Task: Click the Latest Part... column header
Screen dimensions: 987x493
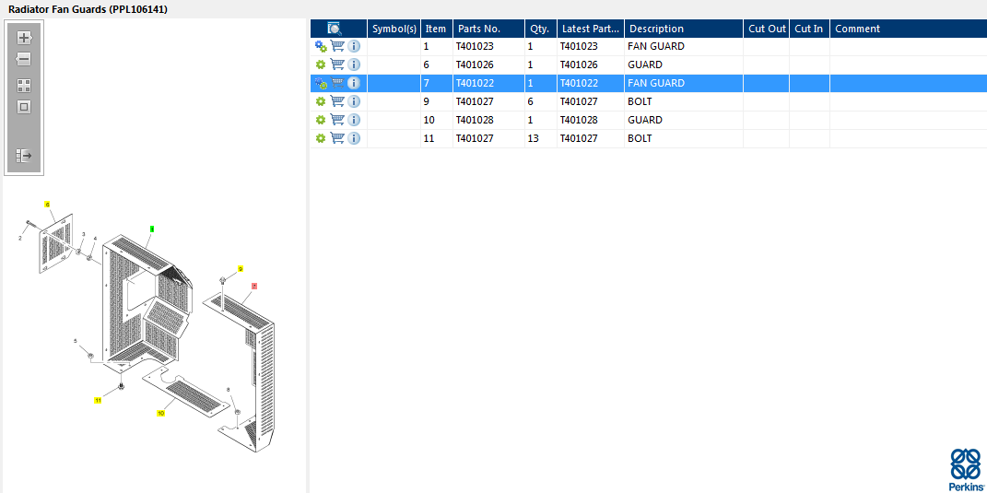Action: pos(591,29)
